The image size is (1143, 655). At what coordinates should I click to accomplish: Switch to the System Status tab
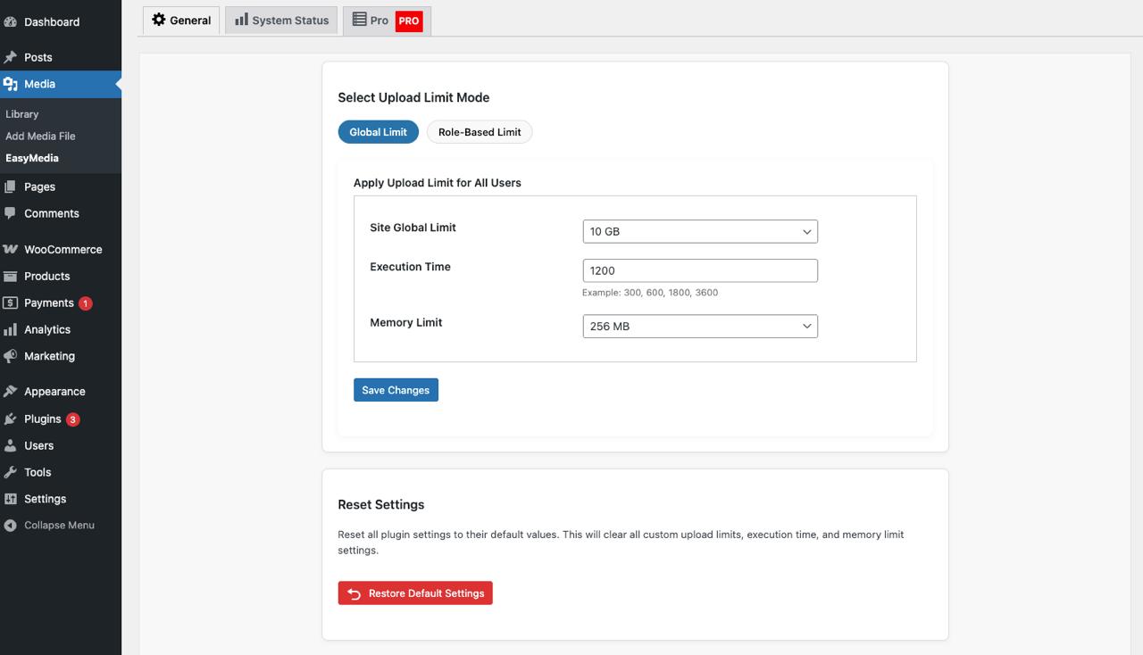click(280, 20)
